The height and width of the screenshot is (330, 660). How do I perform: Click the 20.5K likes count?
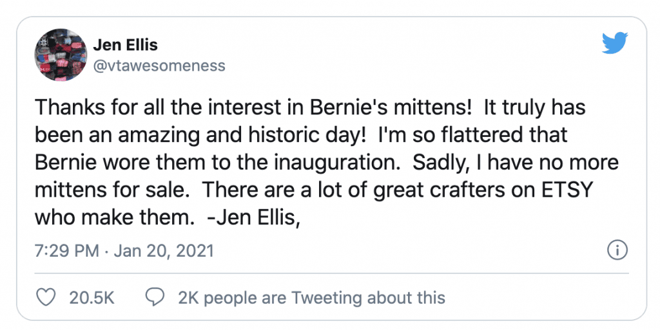click(x=92, y=298)
